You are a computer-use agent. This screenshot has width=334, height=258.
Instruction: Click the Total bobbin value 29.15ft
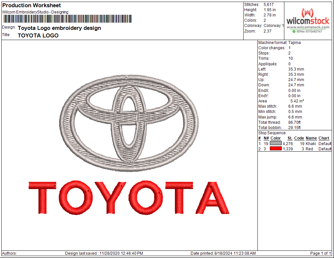coord(294,128)
